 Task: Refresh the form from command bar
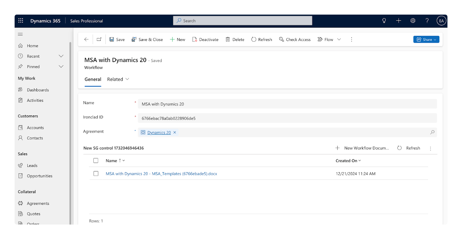(x=262, y=39)
